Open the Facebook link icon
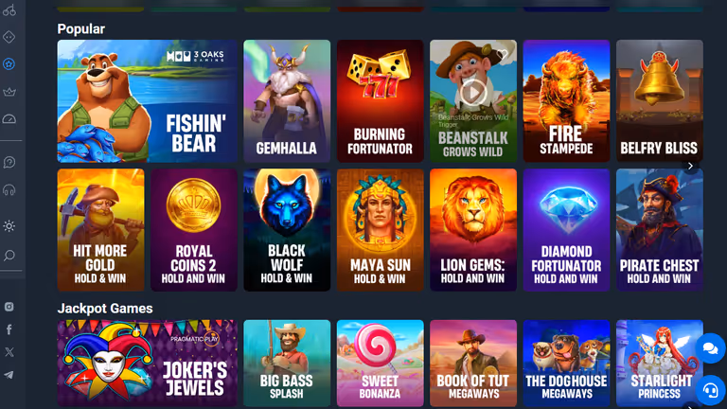This screenshot has width=727, height=409. (9, 329)
